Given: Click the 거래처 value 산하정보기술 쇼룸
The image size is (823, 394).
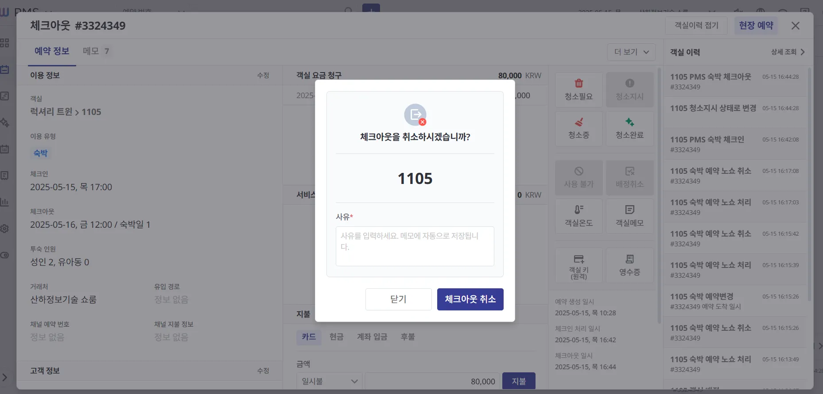Looking at the screenshot, I should point(63,300).
